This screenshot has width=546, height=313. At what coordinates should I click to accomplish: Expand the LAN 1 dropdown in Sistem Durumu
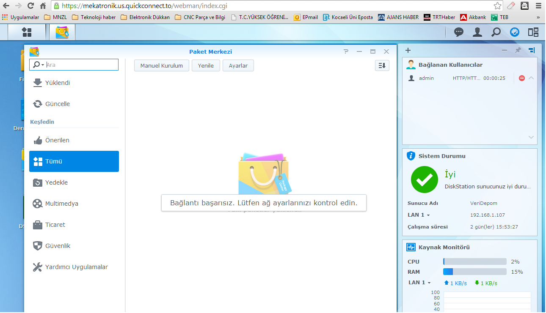click(x=419, y=215)
